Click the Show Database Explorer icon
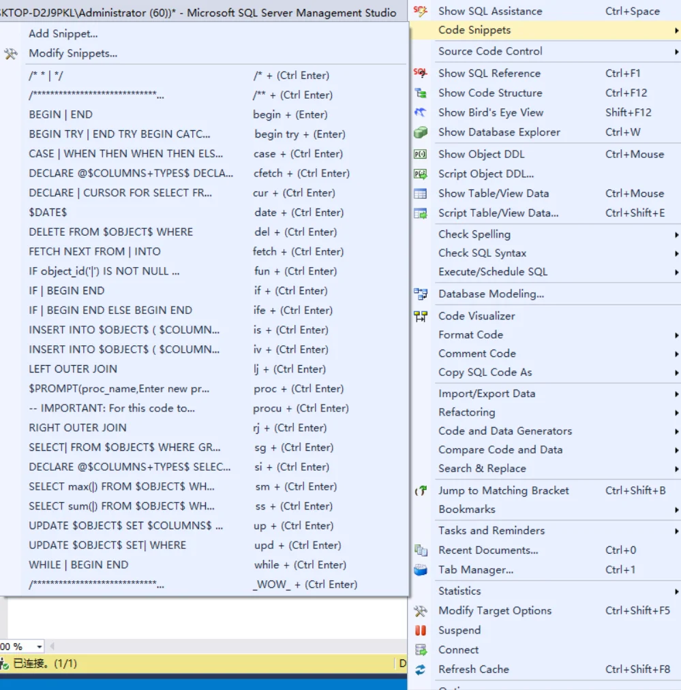Screen dimensions: 681x690 pos(420,132)
